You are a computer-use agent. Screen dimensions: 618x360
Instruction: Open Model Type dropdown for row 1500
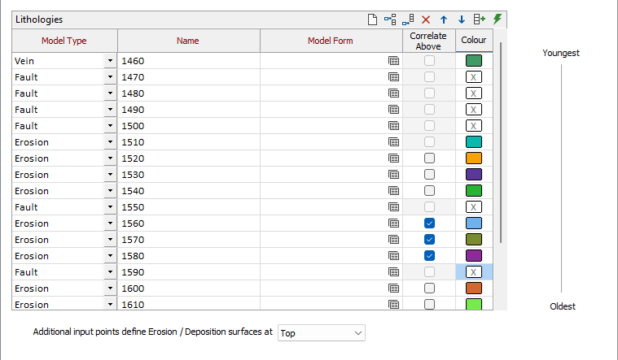point(111,126)
